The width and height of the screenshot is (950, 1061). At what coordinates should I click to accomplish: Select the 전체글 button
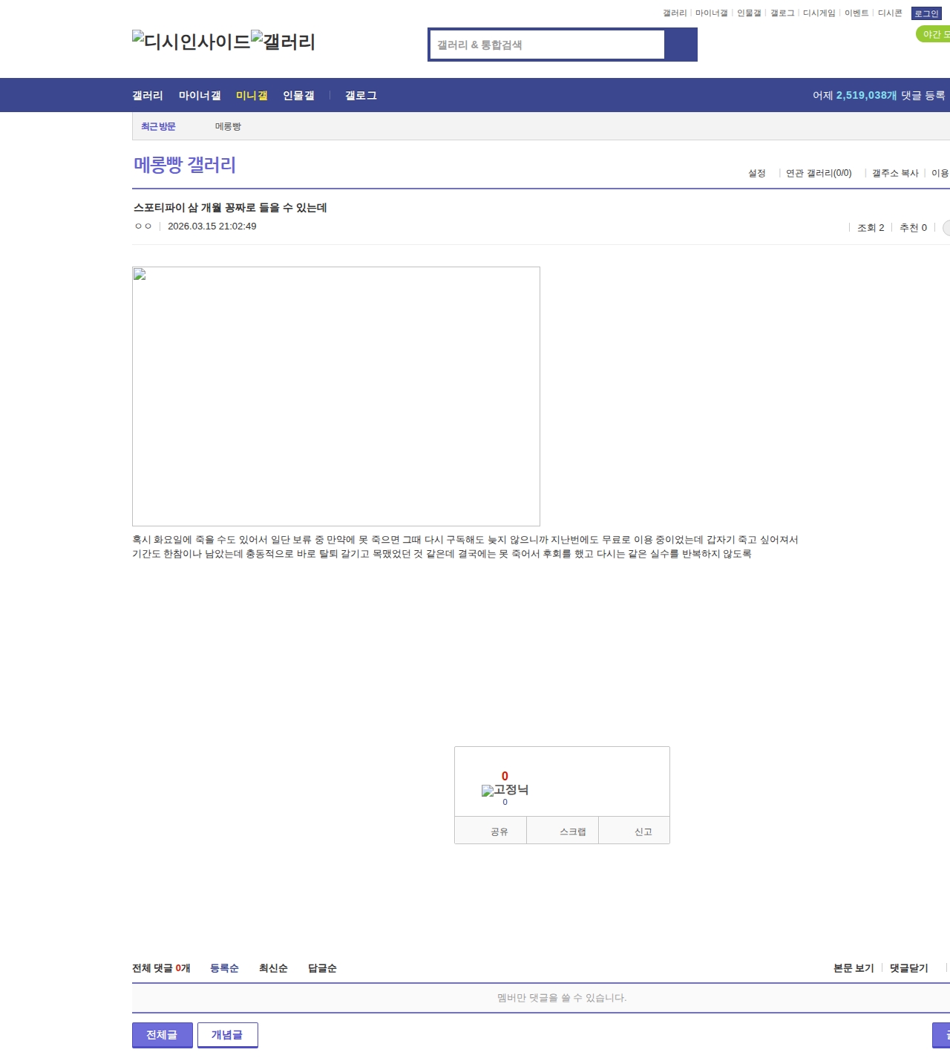(162, 1035)
